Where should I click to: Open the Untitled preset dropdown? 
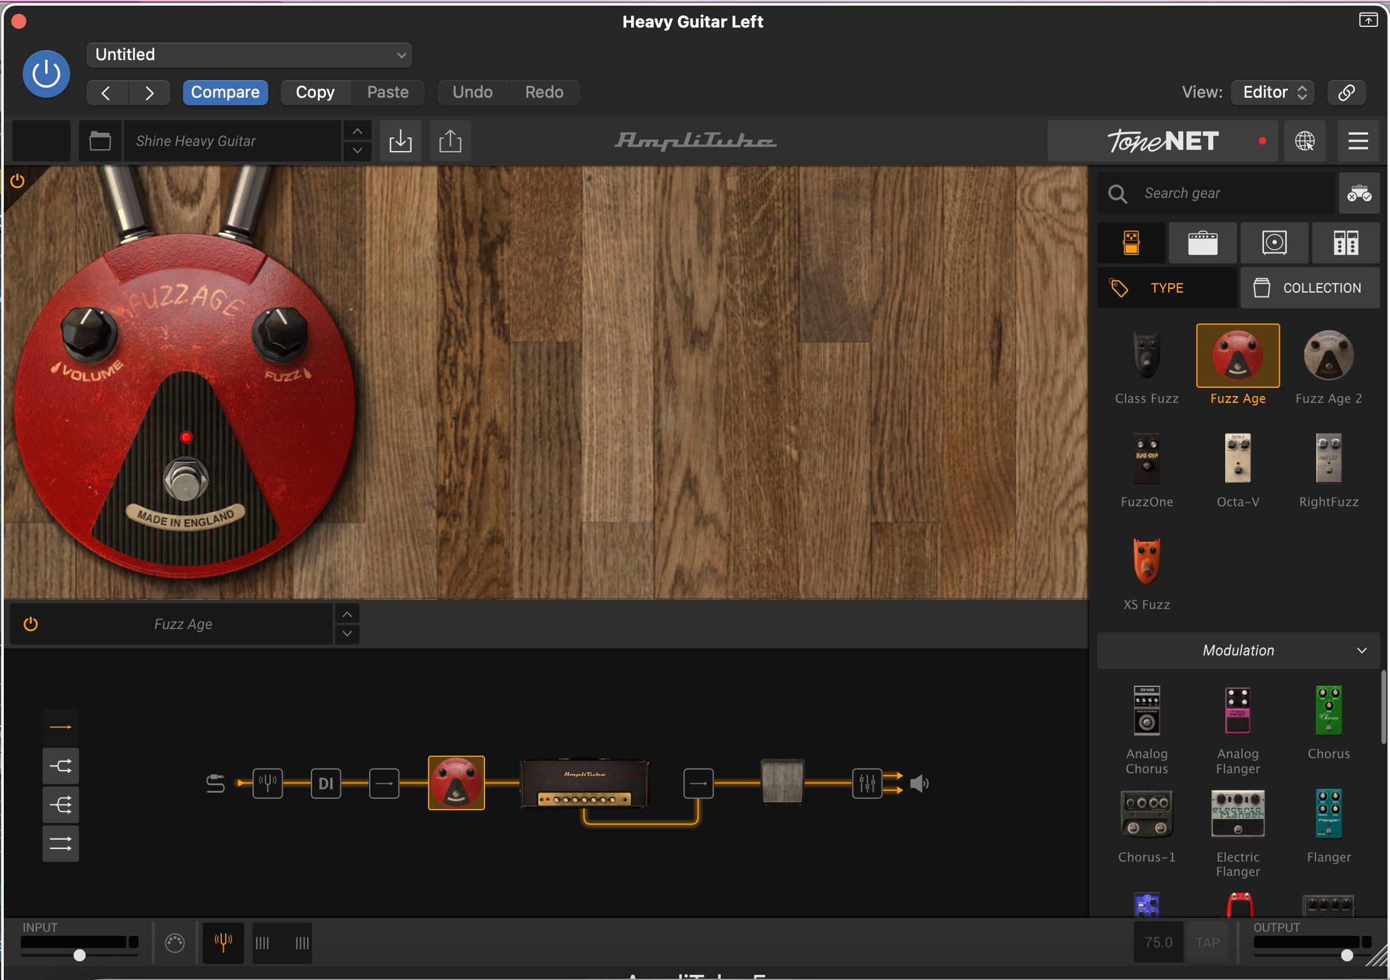click(249, 55)
